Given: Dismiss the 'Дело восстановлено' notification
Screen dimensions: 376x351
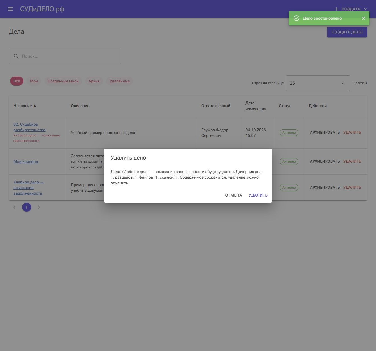Looking at the screenshot, I should click(363, 18).
